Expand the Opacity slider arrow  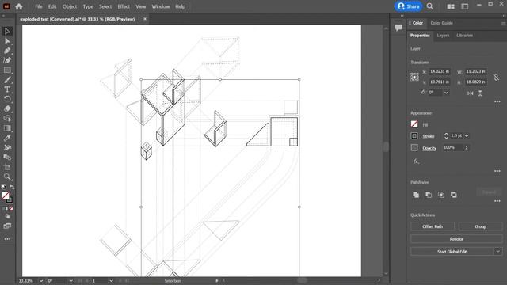pyautogui.click(x=467, y=148)
